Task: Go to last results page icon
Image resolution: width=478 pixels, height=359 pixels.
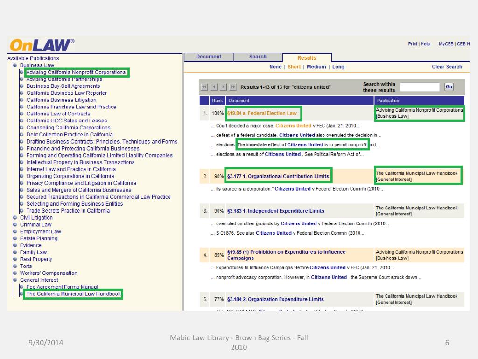Action: (233, 87)
